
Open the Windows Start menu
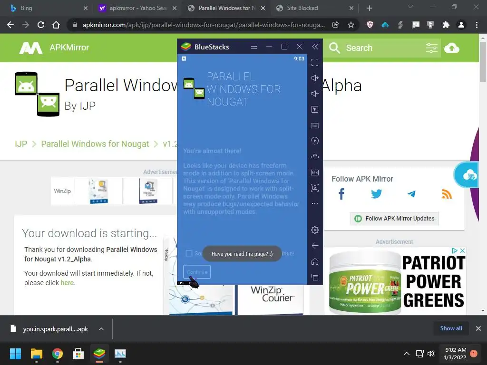coord(15,354)
